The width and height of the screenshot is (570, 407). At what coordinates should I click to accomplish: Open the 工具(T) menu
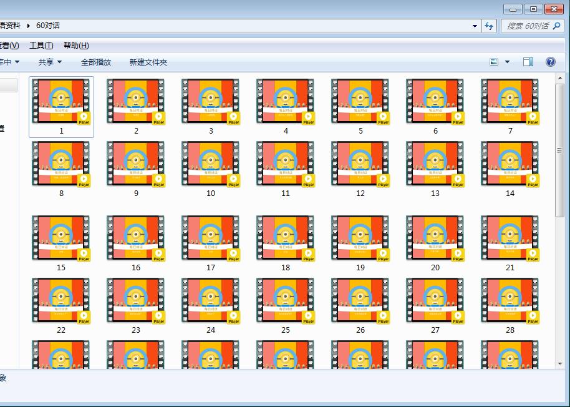(41, 46)
